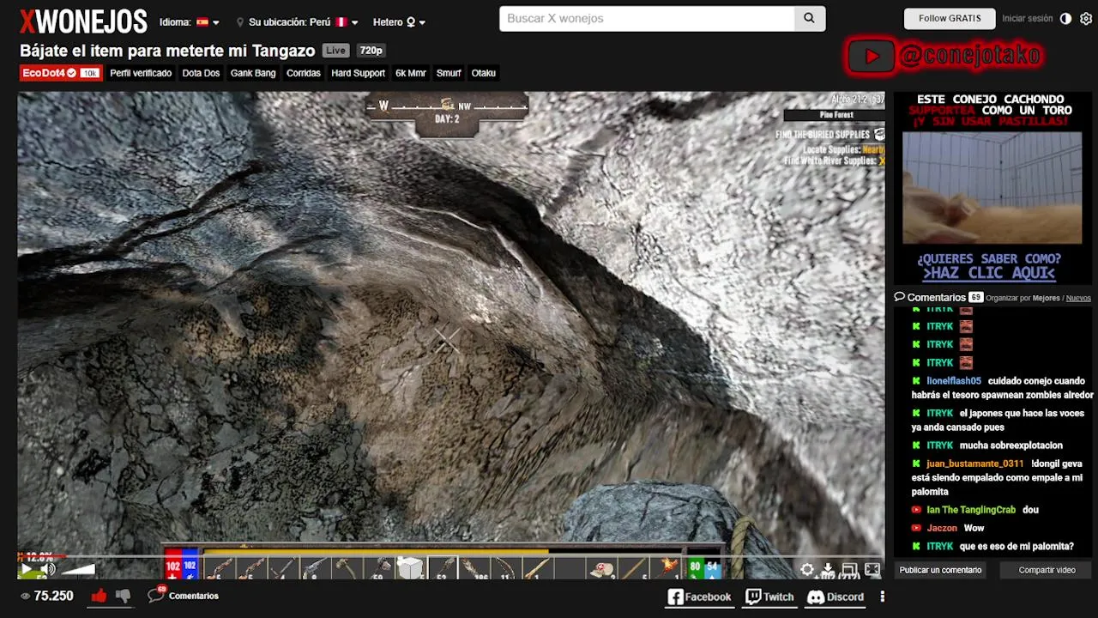Select the Corridas tag

(304, 73)
